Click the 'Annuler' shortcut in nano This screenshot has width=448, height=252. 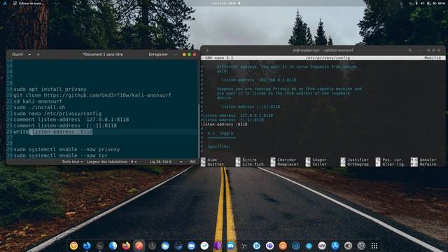(428, 160)
